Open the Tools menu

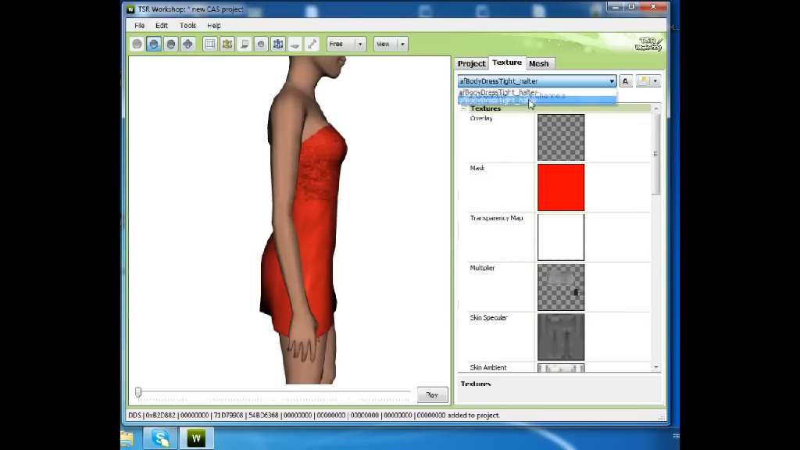point(187,26)
